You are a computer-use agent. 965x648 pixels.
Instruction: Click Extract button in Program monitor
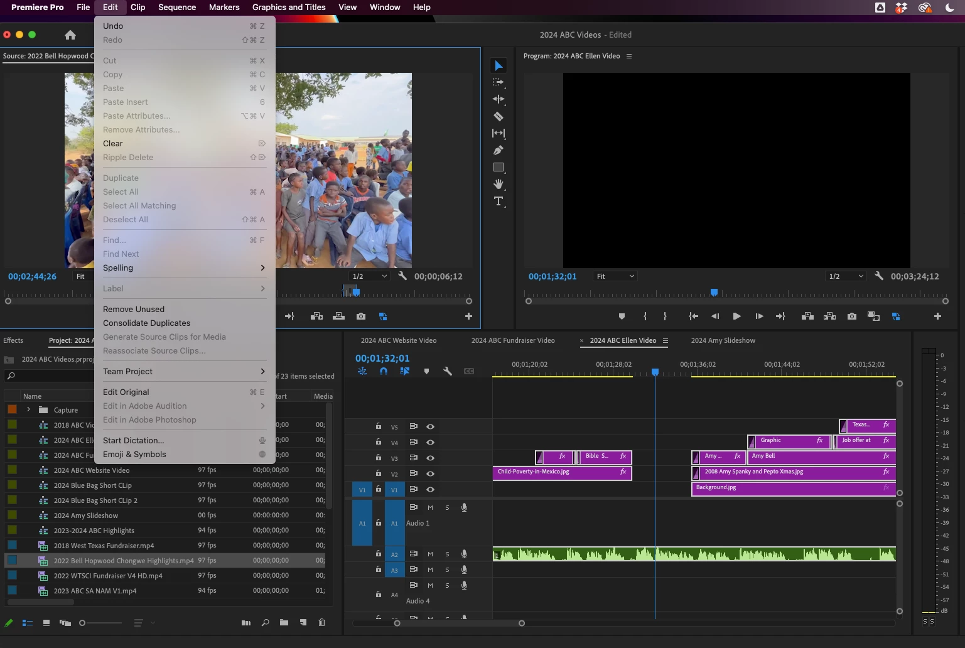(829, 316)
